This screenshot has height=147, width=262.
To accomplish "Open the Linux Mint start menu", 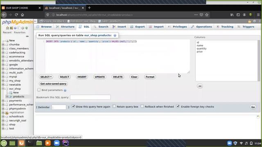I will [4, 143].
